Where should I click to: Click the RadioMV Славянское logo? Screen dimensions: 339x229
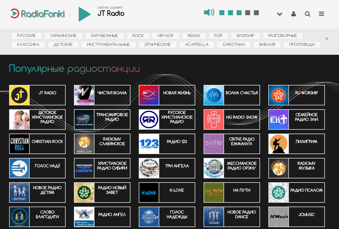coord(84,144)
